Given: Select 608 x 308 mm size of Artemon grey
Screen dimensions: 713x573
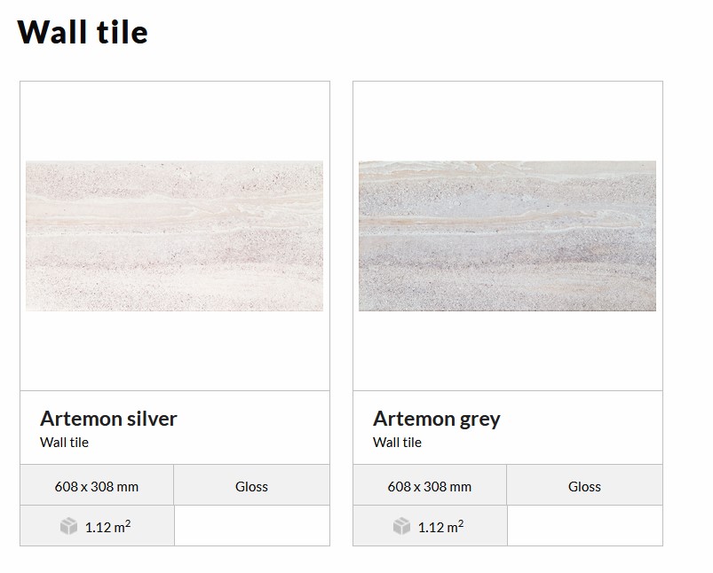Looking at the screenshot, I should pyautogui.click(x=430, y=486).
